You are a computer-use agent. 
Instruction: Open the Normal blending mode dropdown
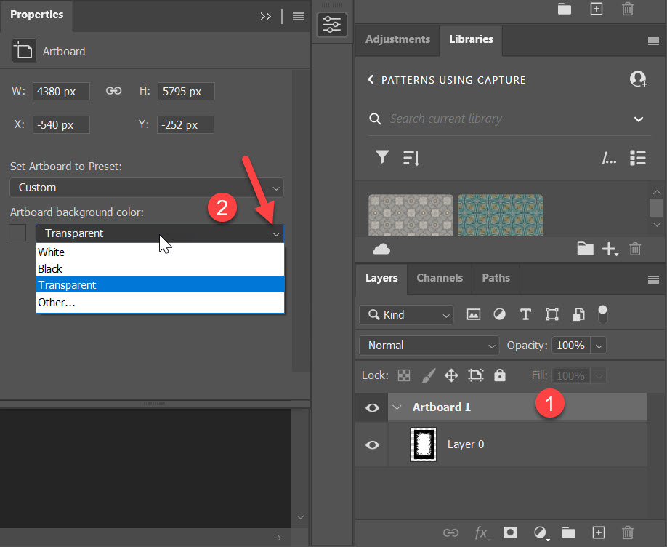tap(429, 345)
